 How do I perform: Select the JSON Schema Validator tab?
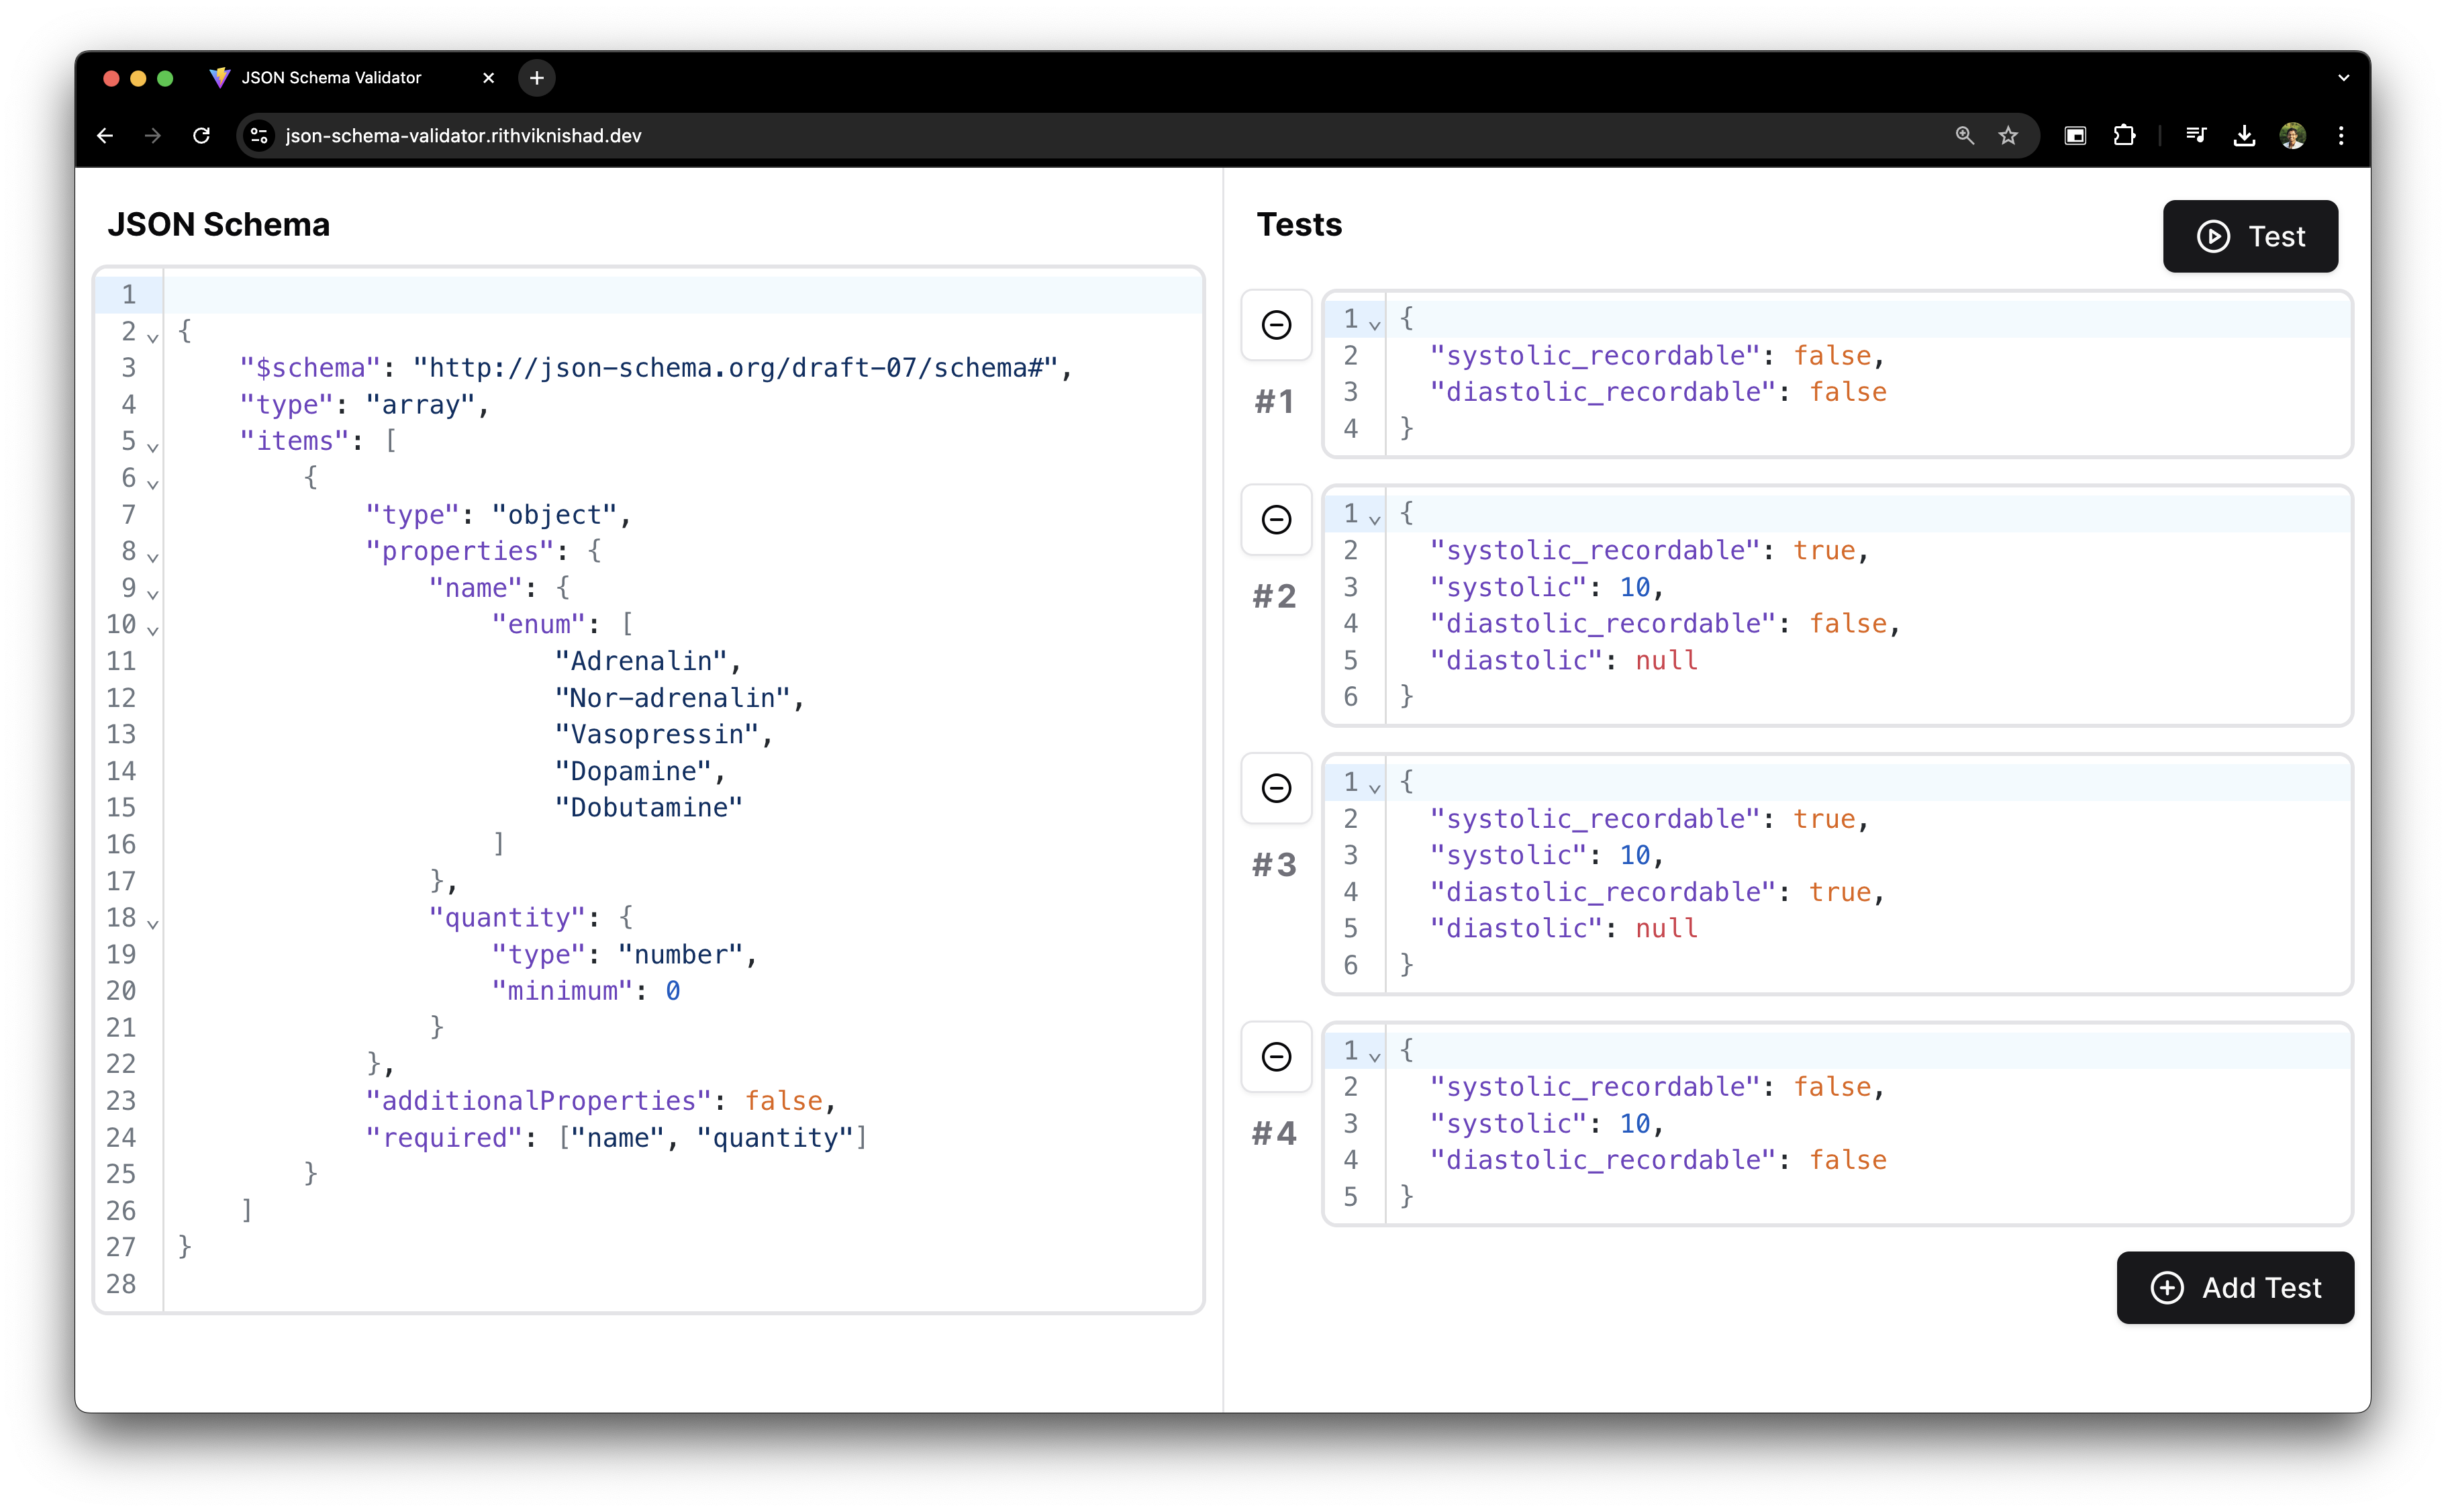(331, 78)
